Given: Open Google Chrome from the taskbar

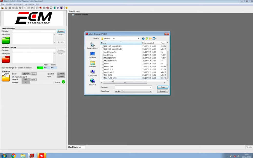Looking at the screenshot, I should tap(14, 156).
